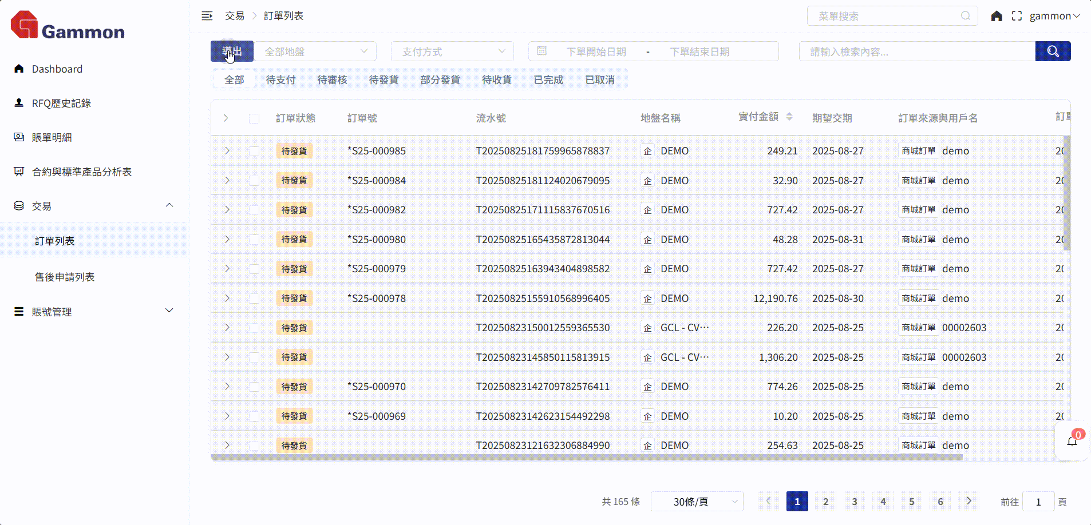Switch to the 已完成 tab
Image resolution: width=1091 pixels, height=525 pixels.
[x=548, y=80]
